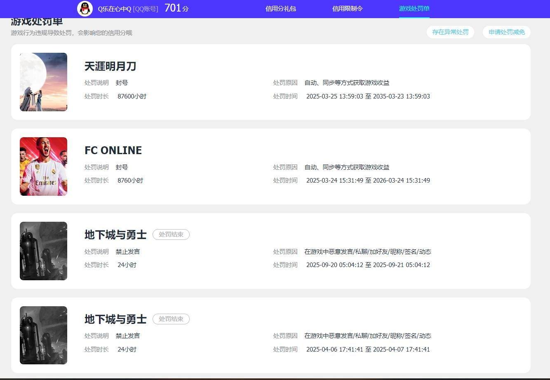Click 封号 in the FC ONLINE card

pos(122,167)
